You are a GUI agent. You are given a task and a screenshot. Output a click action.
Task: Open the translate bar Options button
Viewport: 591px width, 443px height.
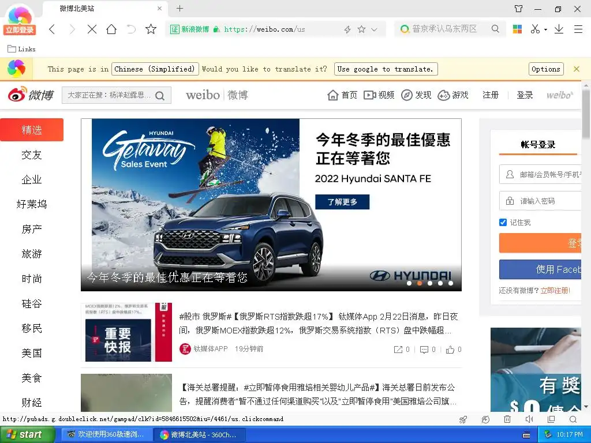(546, 69)
